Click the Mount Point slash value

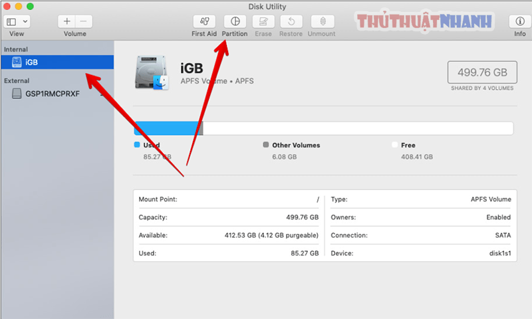click(318, 199)
